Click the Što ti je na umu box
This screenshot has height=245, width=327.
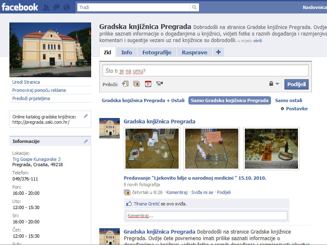(x=206, y=71)
